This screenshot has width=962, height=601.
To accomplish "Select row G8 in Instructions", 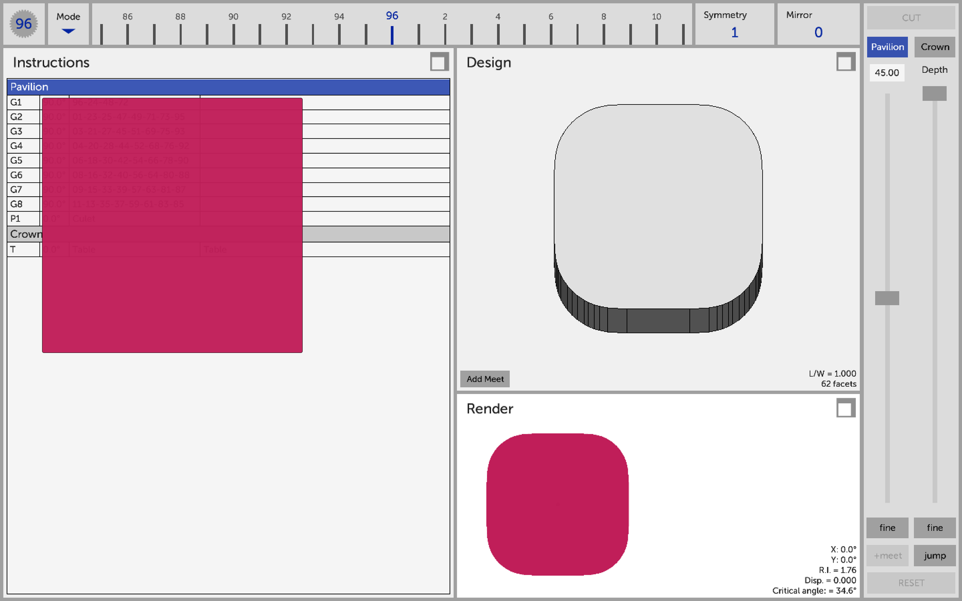I will 228,204.
